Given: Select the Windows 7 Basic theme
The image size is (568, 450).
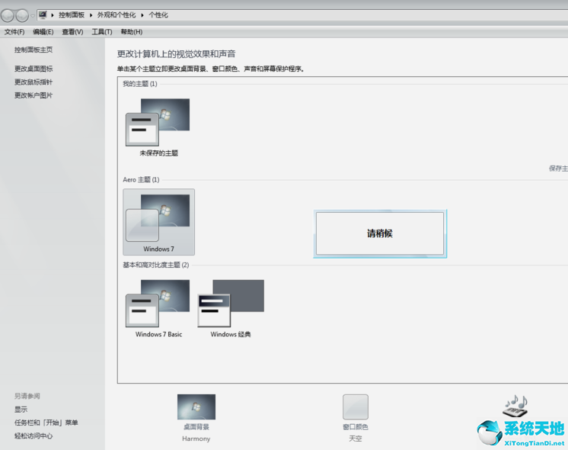Looking at the screenshot, I should (158, 308).
